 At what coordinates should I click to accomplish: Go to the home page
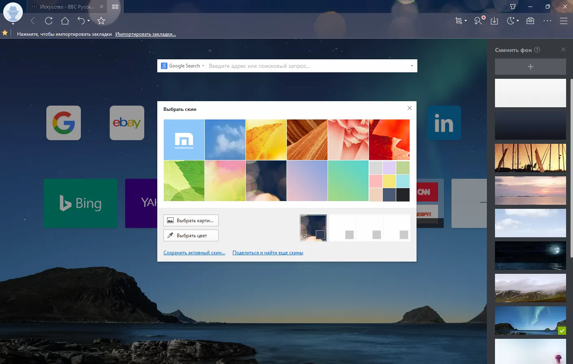tap(65, 21)
